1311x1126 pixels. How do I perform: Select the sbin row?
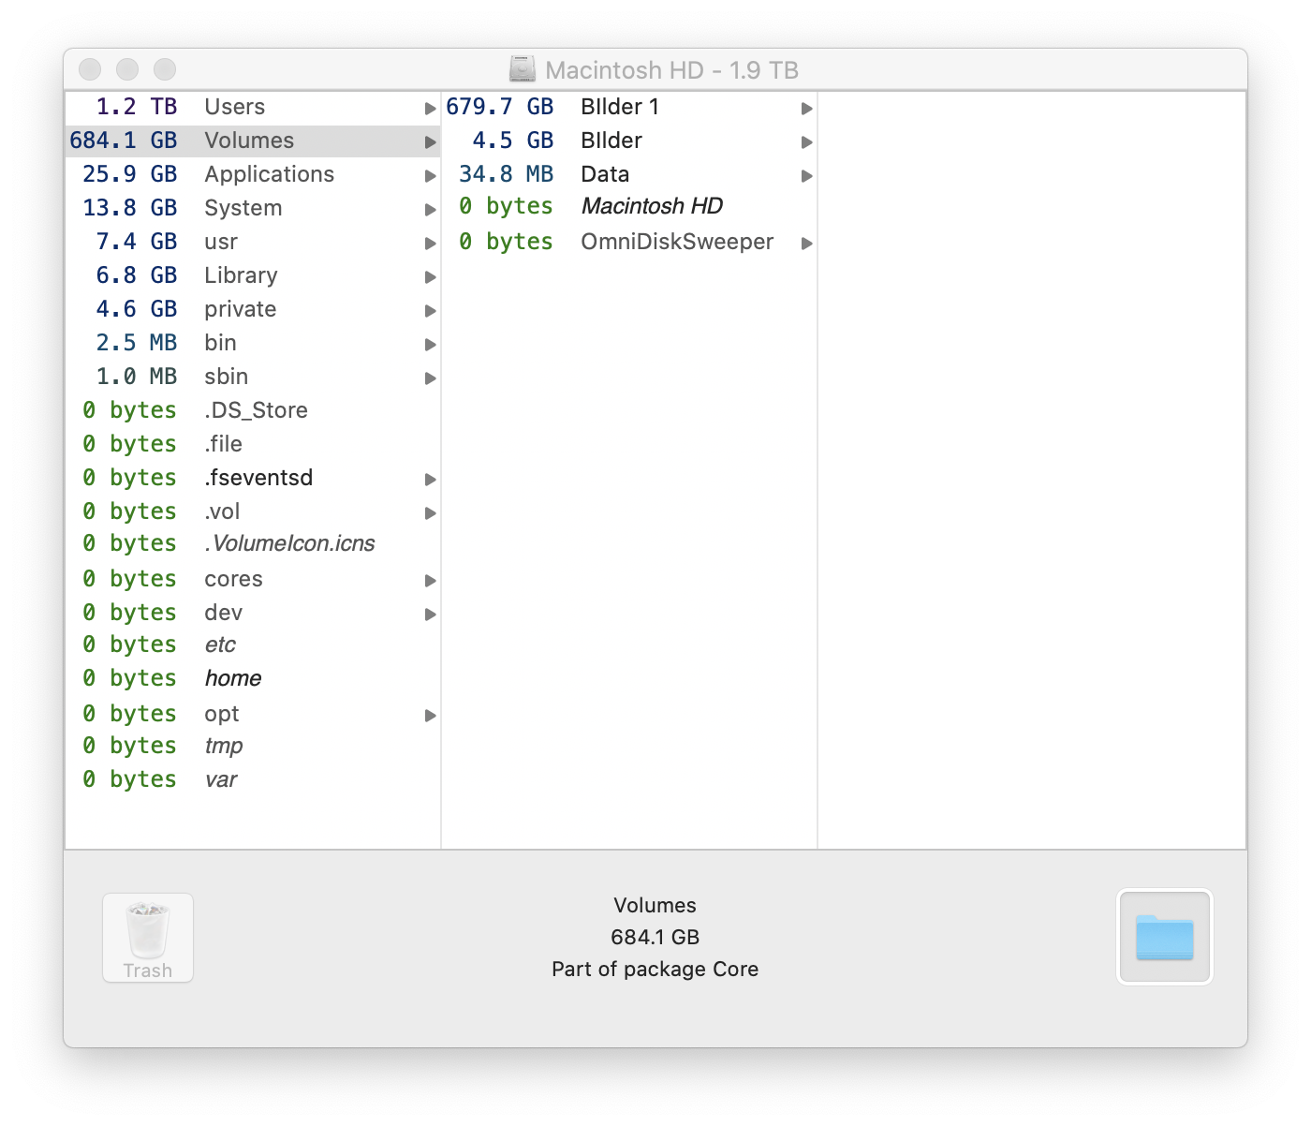point(253,377)
